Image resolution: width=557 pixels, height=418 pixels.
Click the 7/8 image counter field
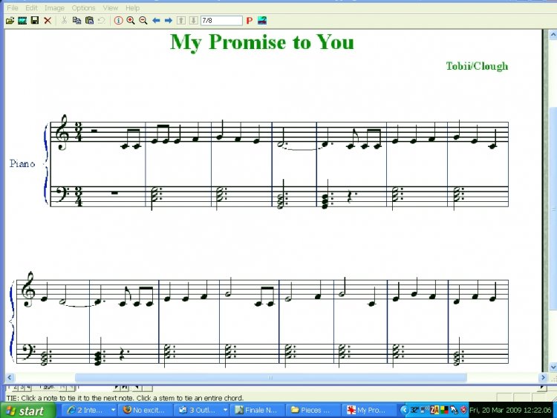pos(221,21)
